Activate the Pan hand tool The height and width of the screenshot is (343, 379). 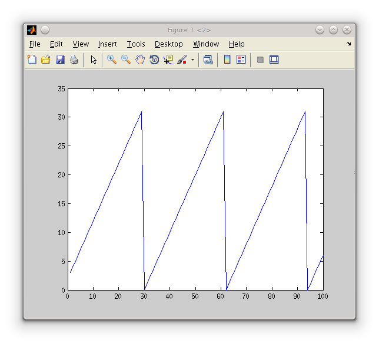tap(140, 60)
